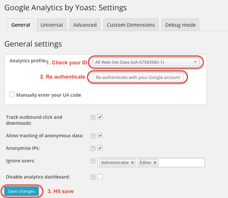Click empty area of Ignore users field

tap(181, 163)
